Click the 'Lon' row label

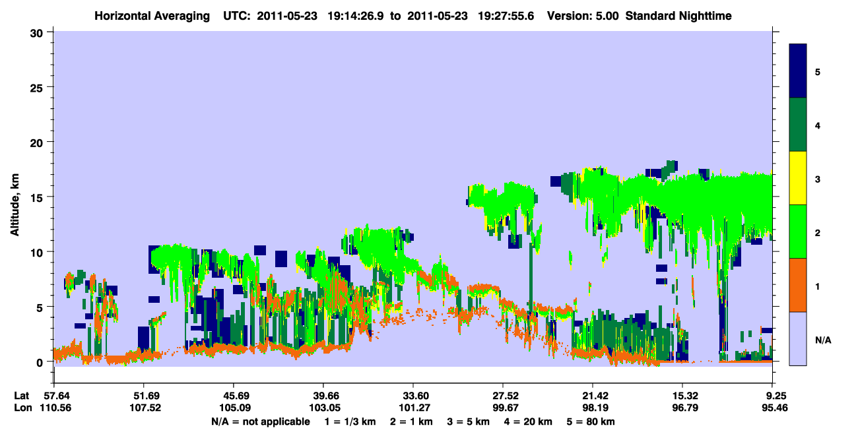click(x=22, y=408)
